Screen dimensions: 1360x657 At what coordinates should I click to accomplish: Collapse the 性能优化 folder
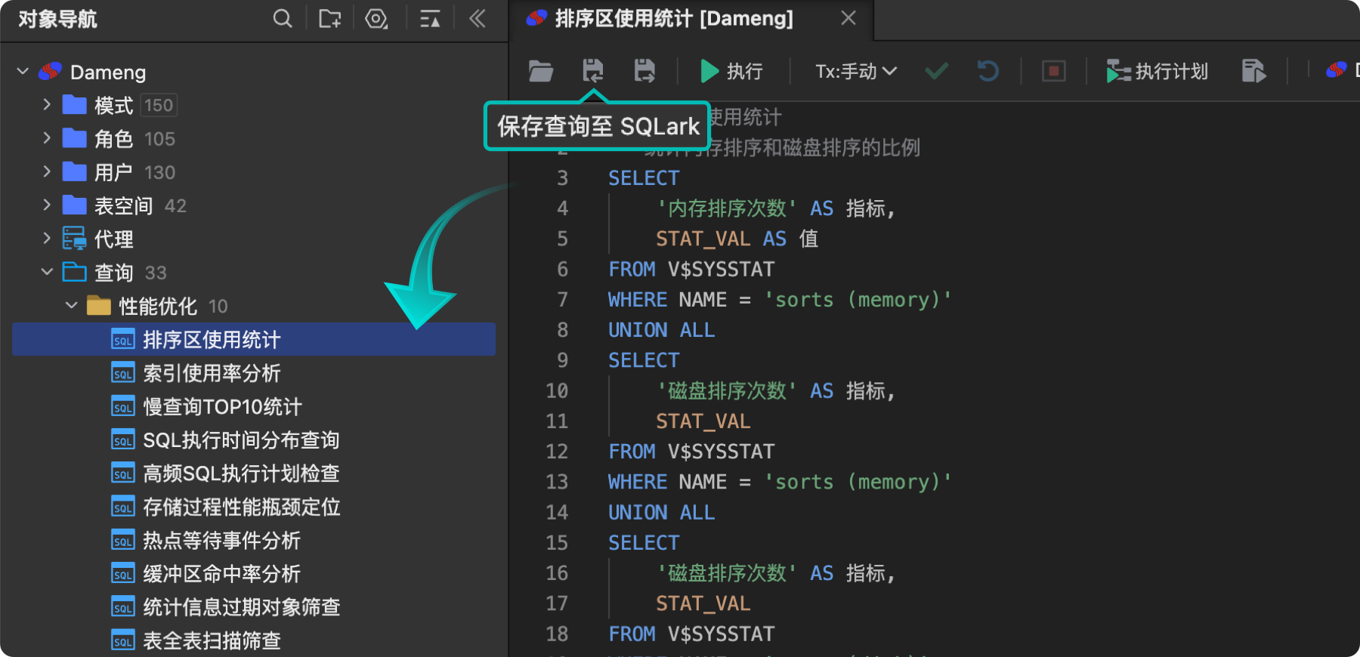pos(72,306)
